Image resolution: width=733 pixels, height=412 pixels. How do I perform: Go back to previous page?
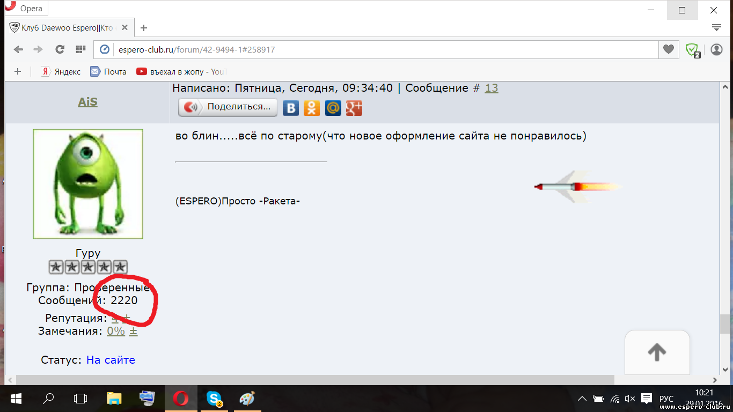[19, 49]
